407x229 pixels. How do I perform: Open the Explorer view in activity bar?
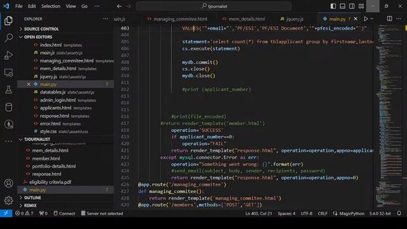8,21
